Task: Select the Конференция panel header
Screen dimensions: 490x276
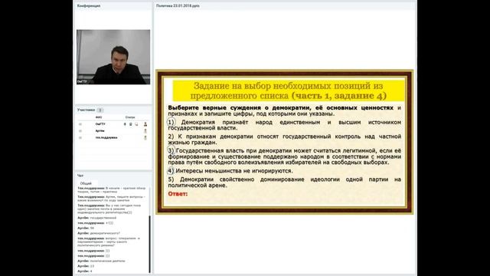Action: coord(89,5)
